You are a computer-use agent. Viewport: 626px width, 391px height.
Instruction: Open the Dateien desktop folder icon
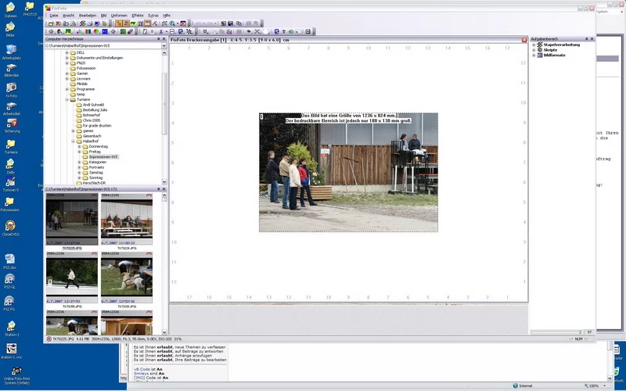pos(10,8)
